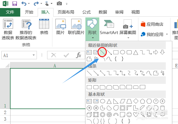Image resolution: width=178 pixels, height=124 pixels.
Task: Select the dodecagon labeled 12
Action: [96, 108]
